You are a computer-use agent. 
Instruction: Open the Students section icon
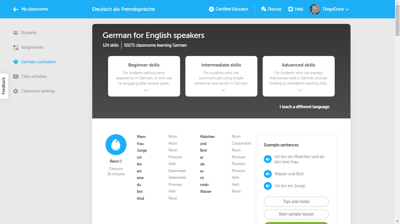point(16,32)
